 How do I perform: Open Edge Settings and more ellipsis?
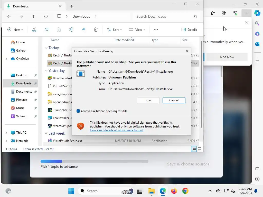click(247, 13)
